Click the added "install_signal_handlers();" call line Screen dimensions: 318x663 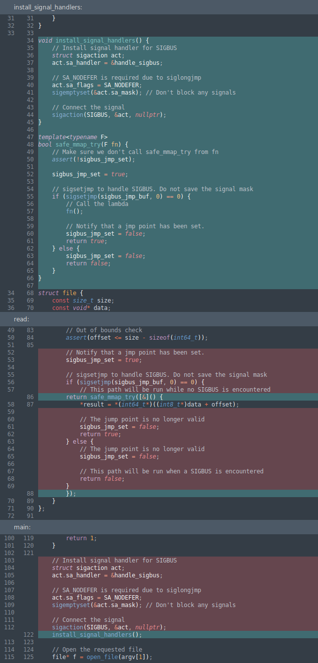97,635
